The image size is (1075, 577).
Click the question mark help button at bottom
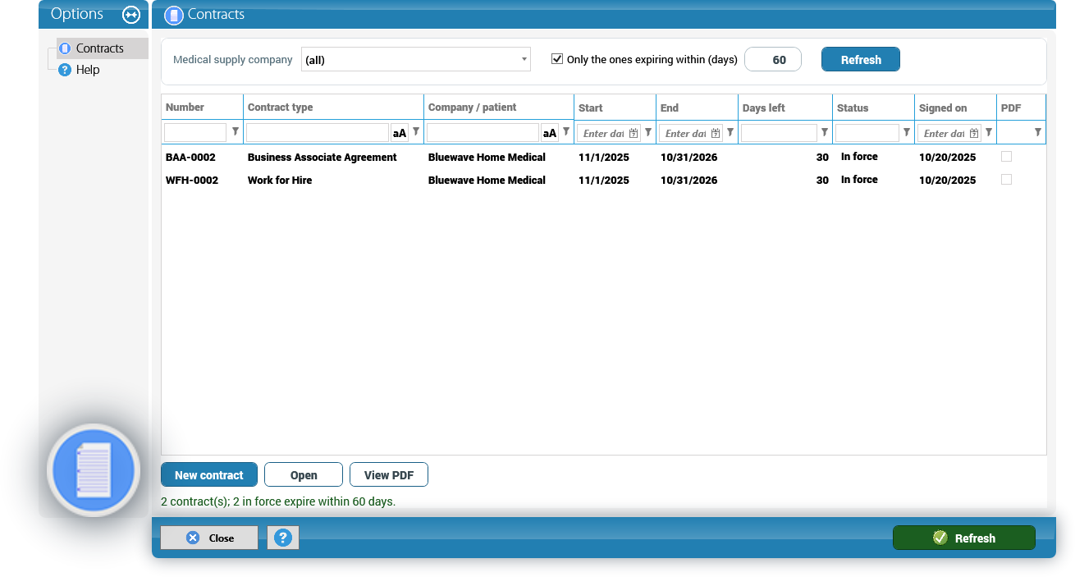tap(283, 538)
